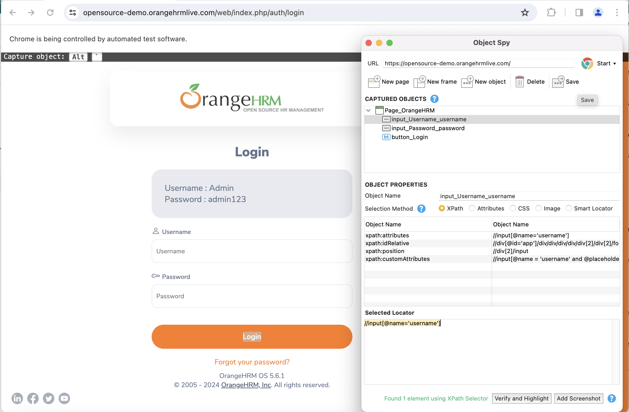The width and height of the screenshot is (629, 412).
Task: Open the Chrome profile avatar
Action: (x=598, y=13)
